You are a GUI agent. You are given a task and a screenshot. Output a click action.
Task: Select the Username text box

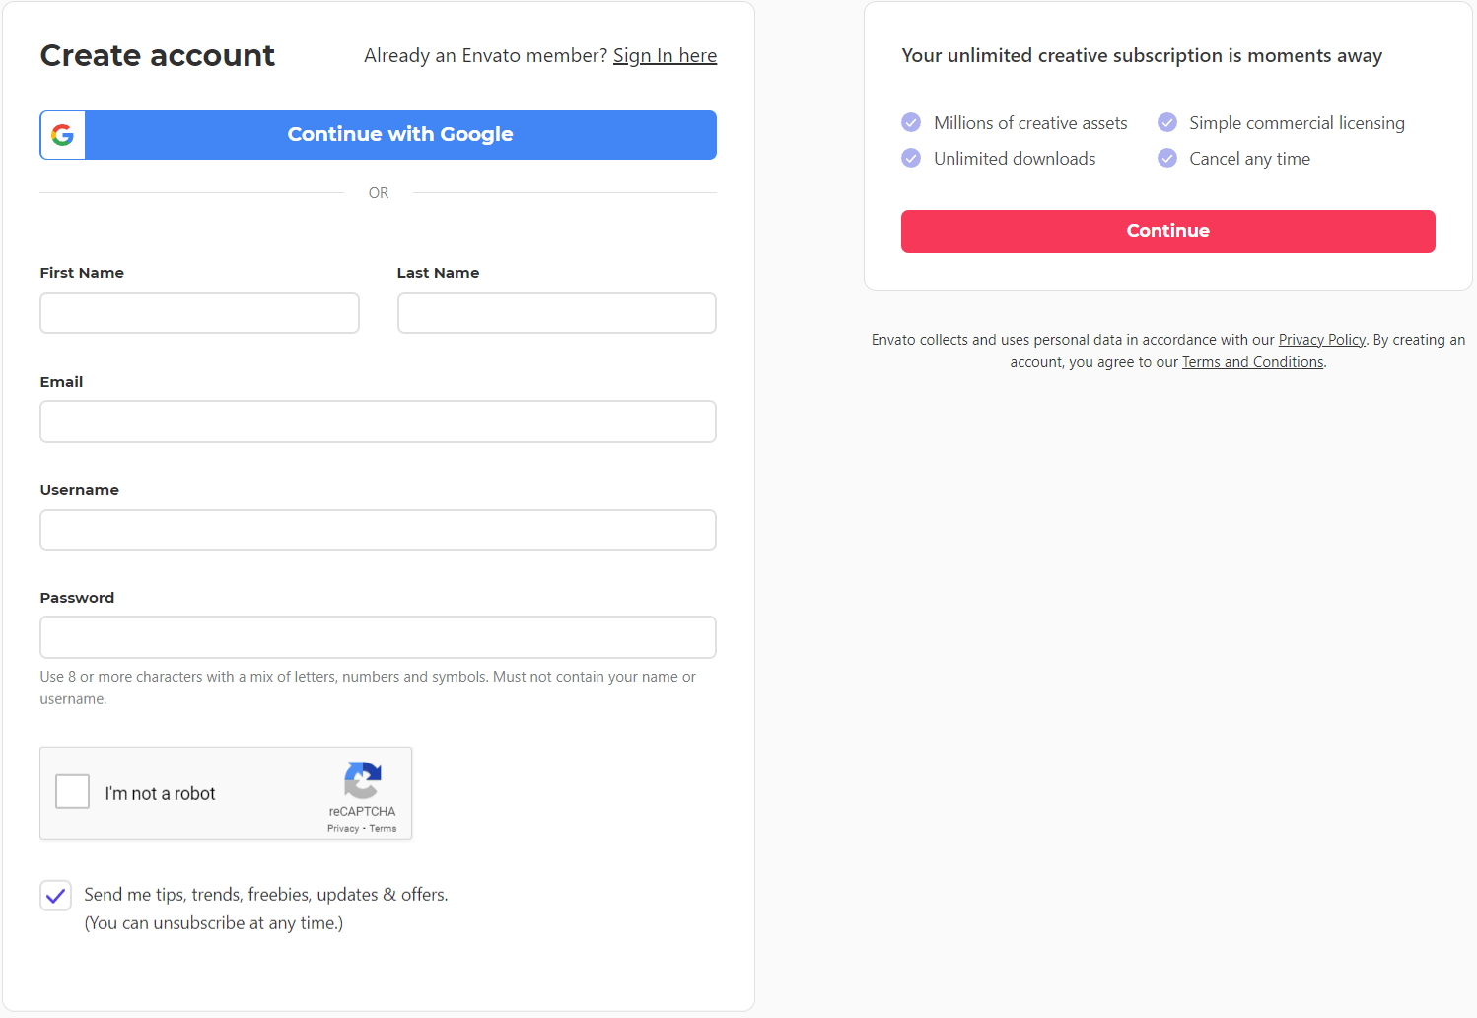(378, 531)
